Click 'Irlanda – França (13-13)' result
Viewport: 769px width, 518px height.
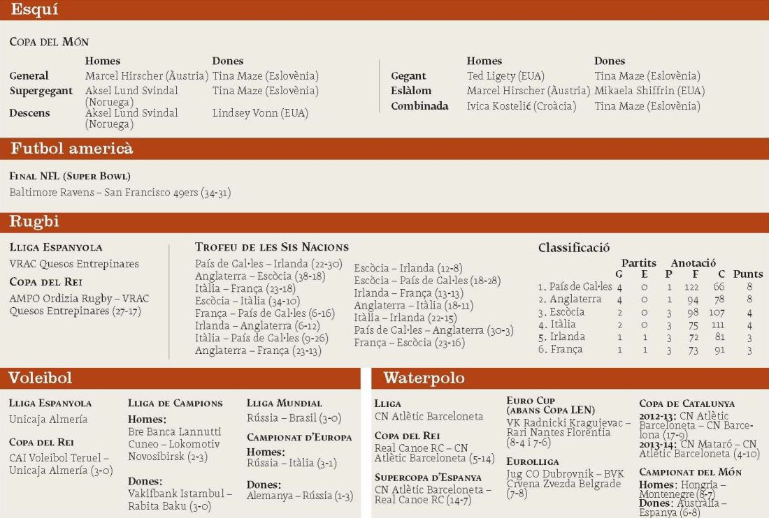(408, 293)
